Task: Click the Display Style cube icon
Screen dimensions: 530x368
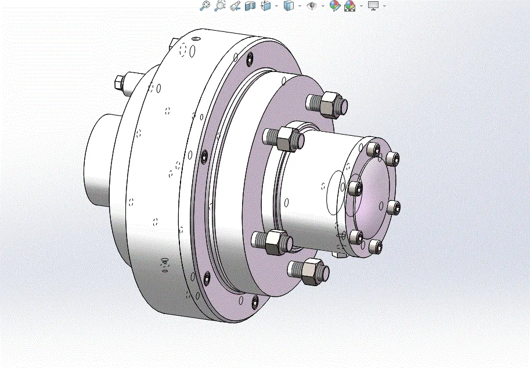Action: pyautogui.click(x=289, y=6)
